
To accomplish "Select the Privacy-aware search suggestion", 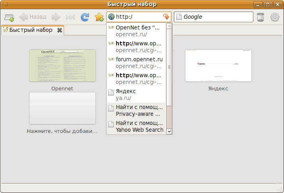I will (x=136, y=111).
